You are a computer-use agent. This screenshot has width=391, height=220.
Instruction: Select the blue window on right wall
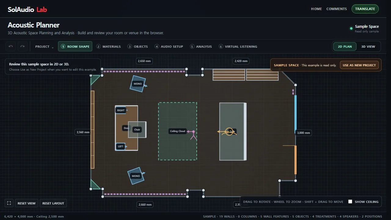click(x=295, y=114)
